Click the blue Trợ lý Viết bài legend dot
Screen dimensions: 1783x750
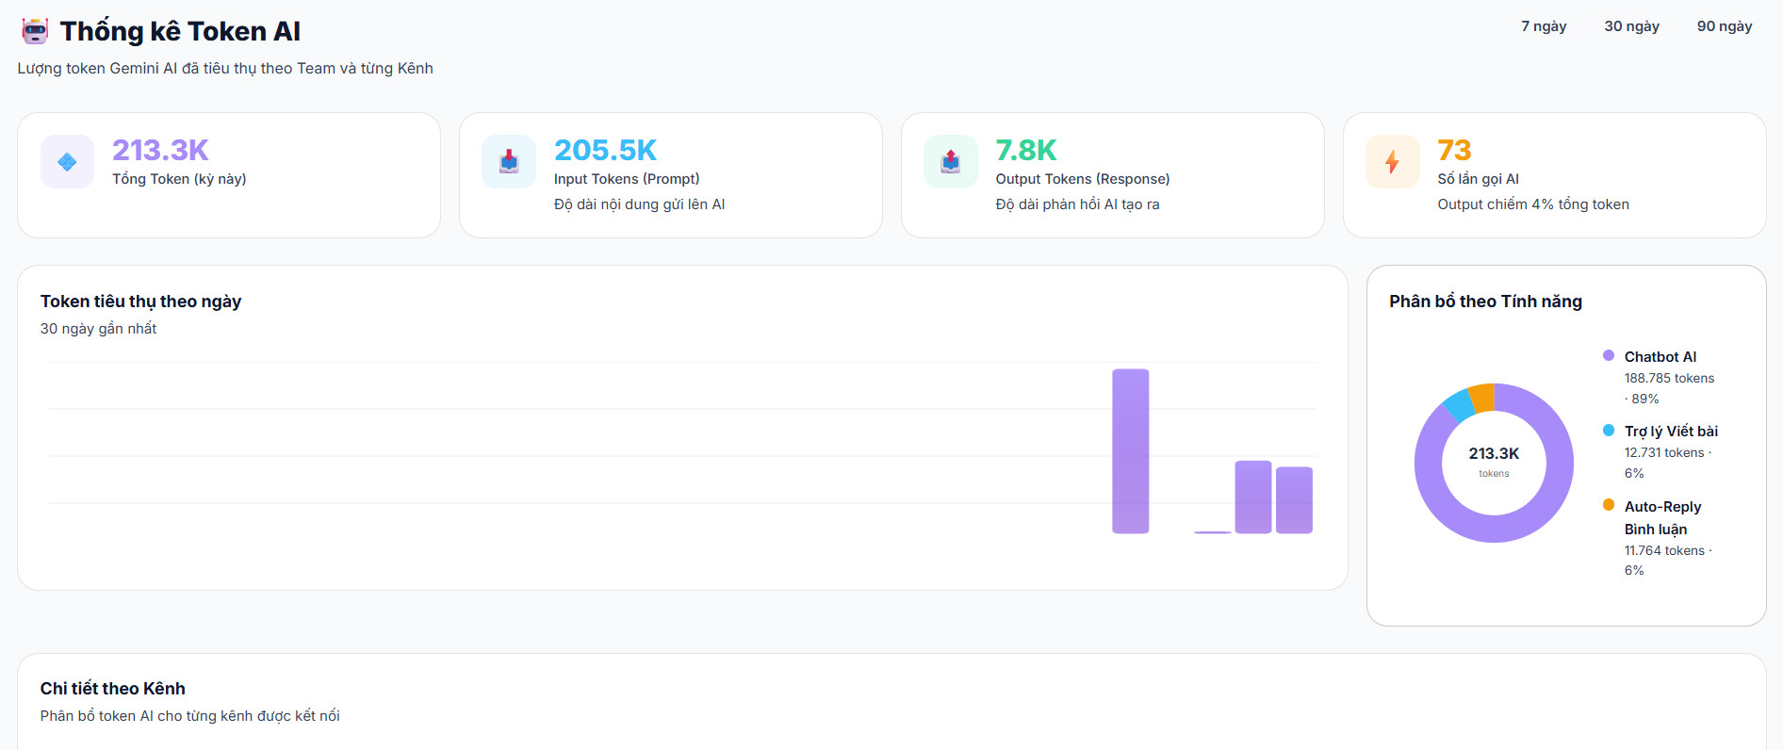pos(1609,430)
